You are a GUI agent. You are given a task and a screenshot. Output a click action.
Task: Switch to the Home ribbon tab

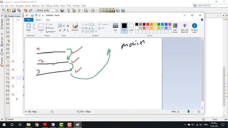click(x=38, y=20)
